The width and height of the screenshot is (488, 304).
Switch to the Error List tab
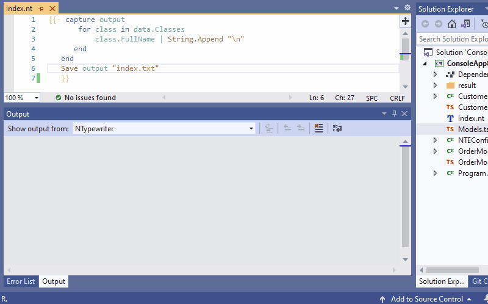[21, 281]
